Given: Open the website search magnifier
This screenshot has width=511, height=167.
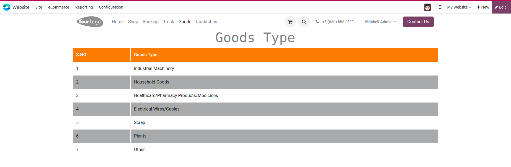Looking at the screenshot, I should [304, 22].
